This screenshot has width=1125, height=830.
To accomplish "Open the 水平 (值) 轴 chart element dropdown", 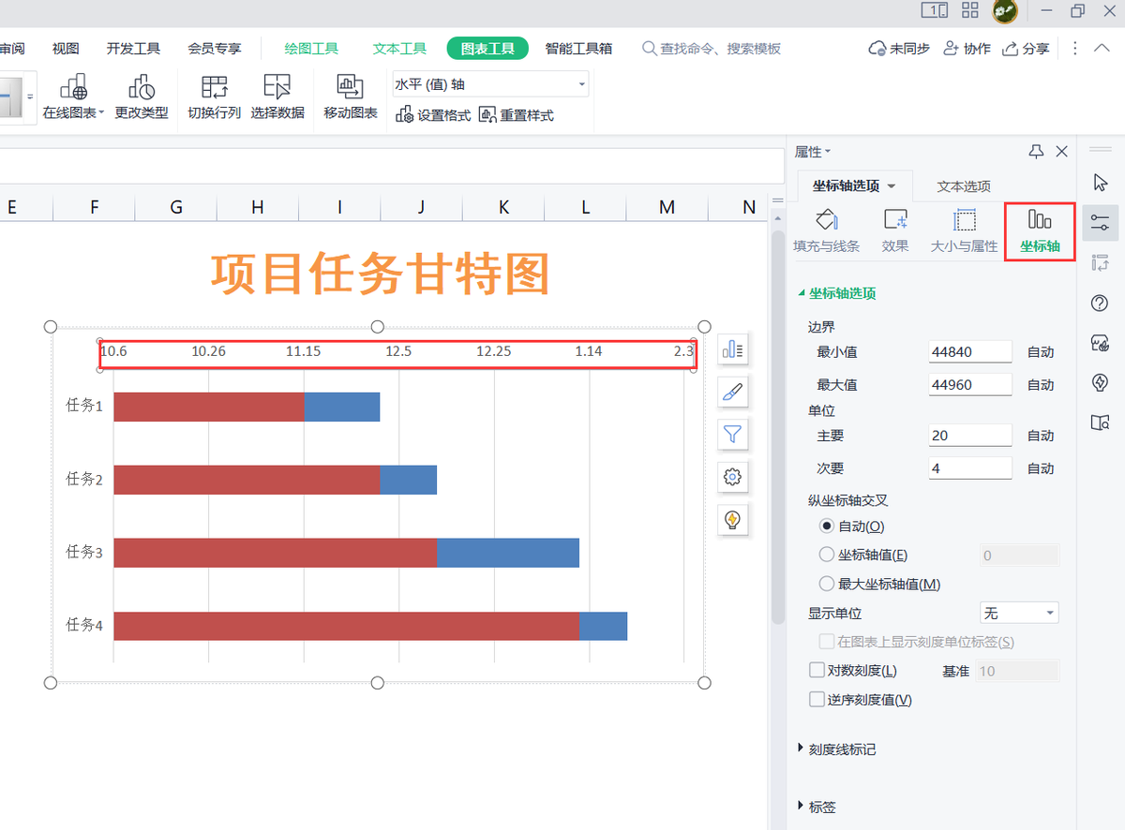I will tap(490, 84).
